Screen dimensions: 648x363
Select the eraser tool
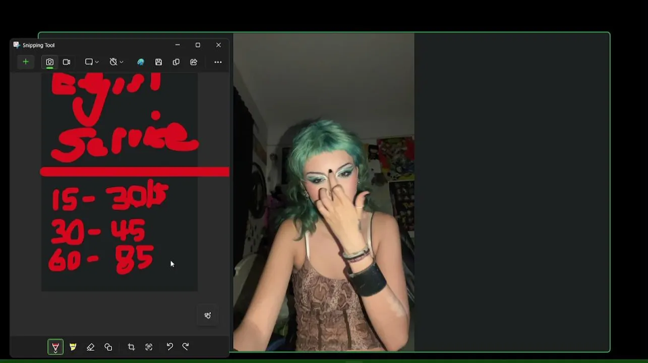tap(91, 347)
